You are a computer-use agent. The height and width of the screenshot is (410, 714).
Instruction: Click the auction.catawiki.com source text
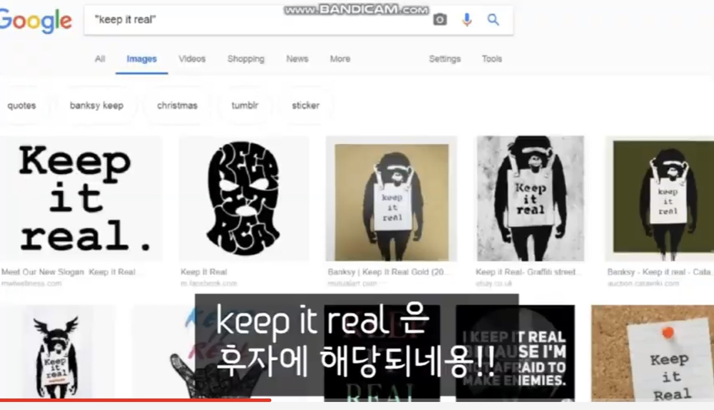(x=643, y=283)
